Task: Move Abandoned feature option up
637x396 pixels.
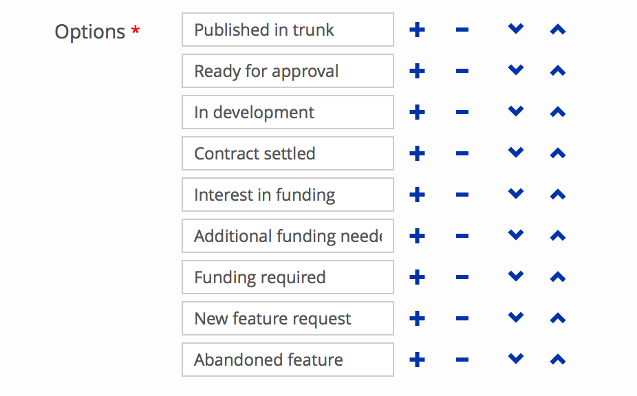Action: point(558,360)
